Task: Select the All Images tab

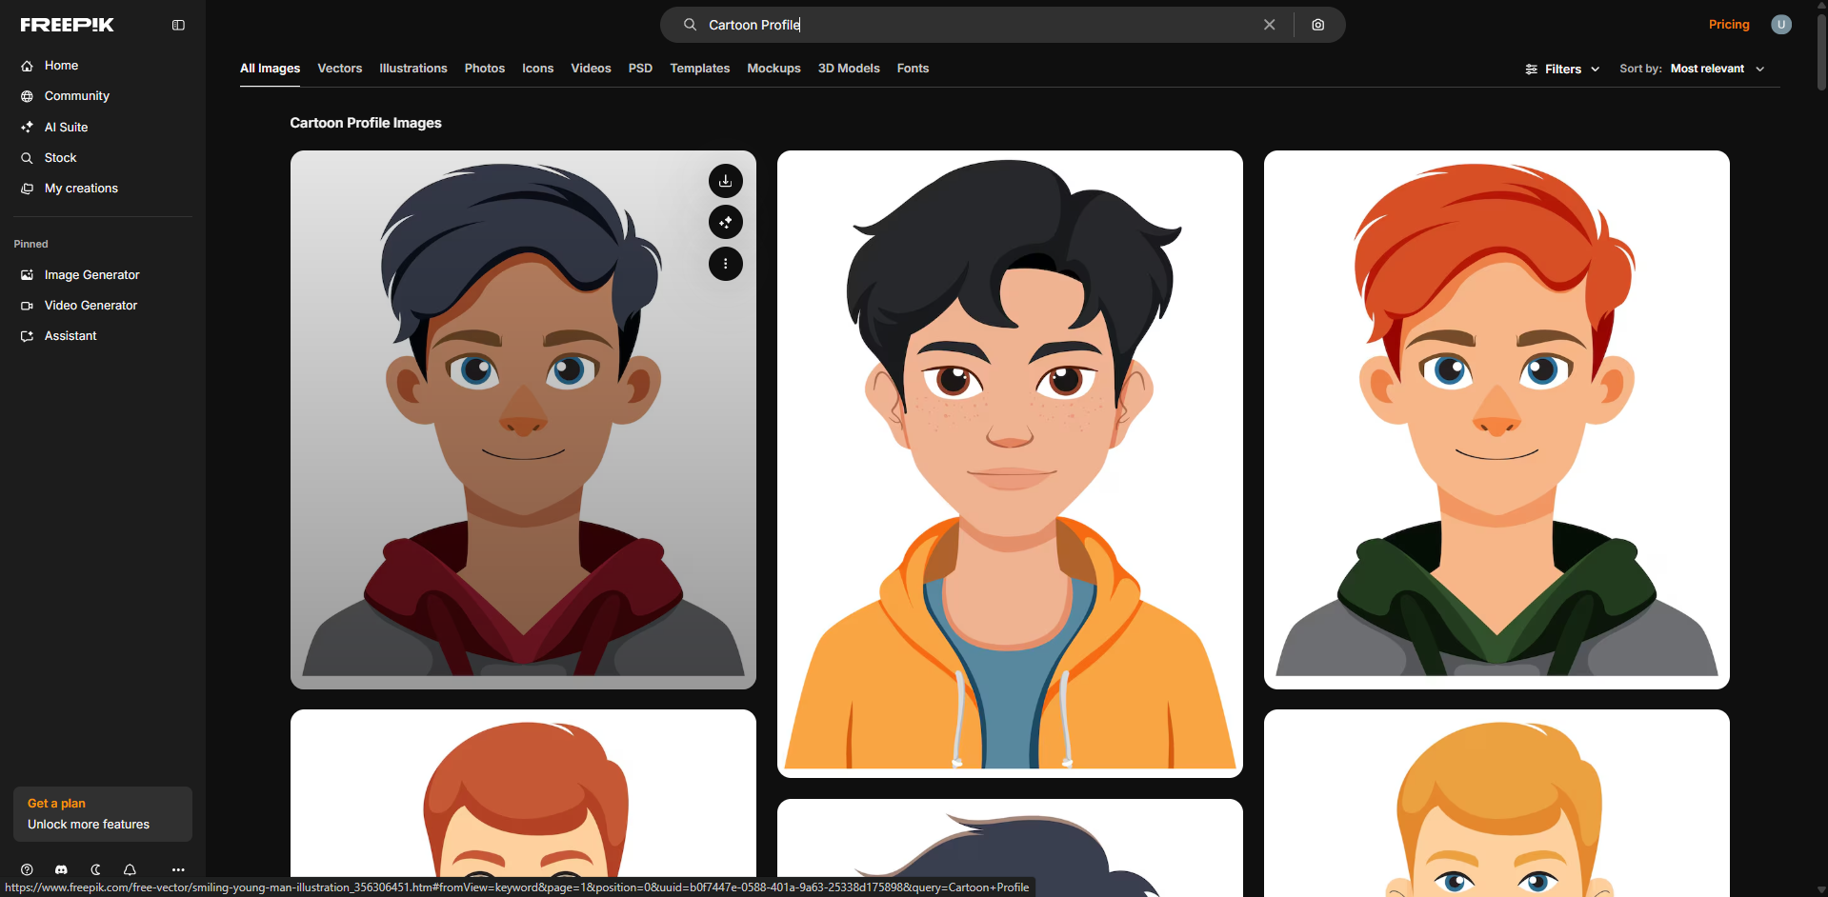Action: (270, 69)
